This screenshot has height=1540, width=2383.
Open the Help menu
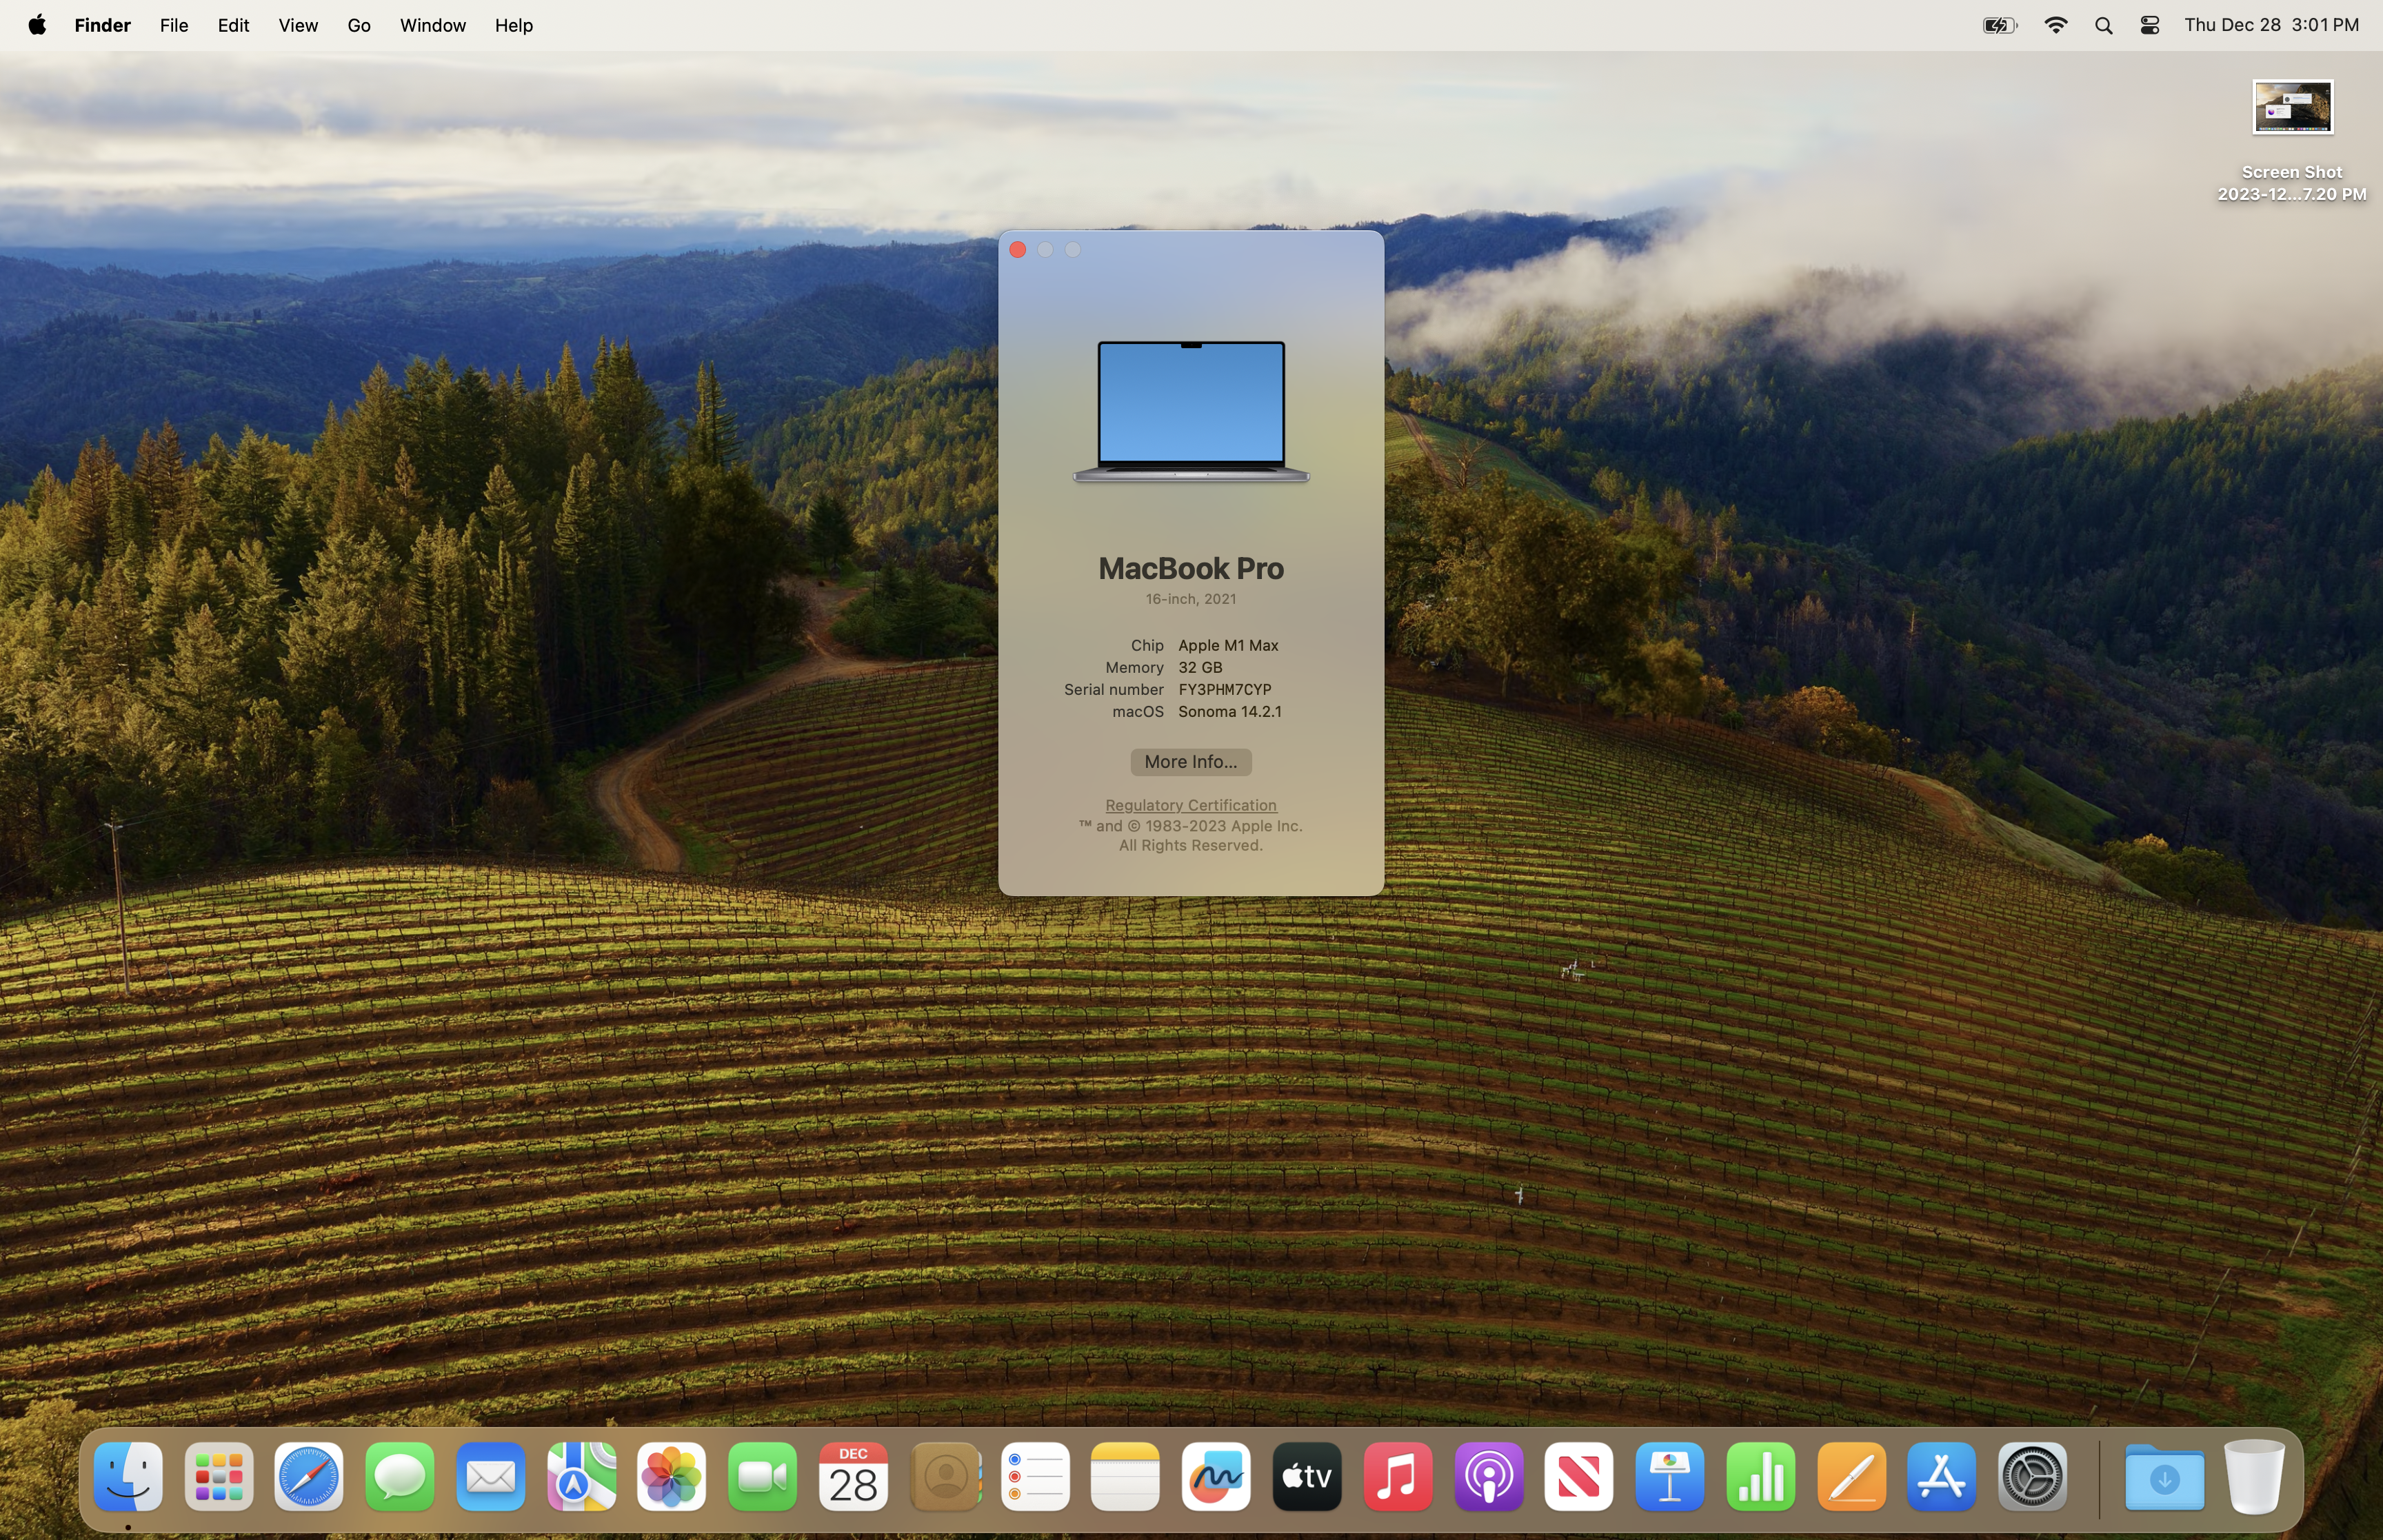514,25
